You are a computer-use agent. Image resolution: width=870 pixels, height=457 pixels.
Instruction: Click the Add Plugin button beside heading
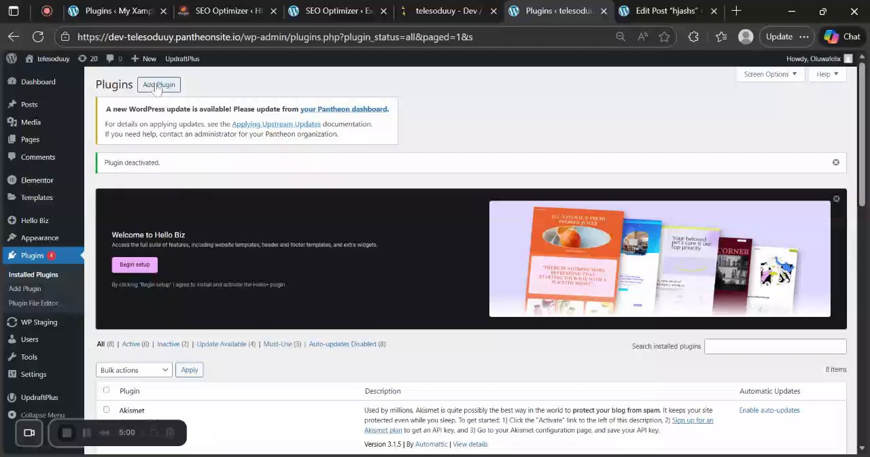click(x=159, y=85)
